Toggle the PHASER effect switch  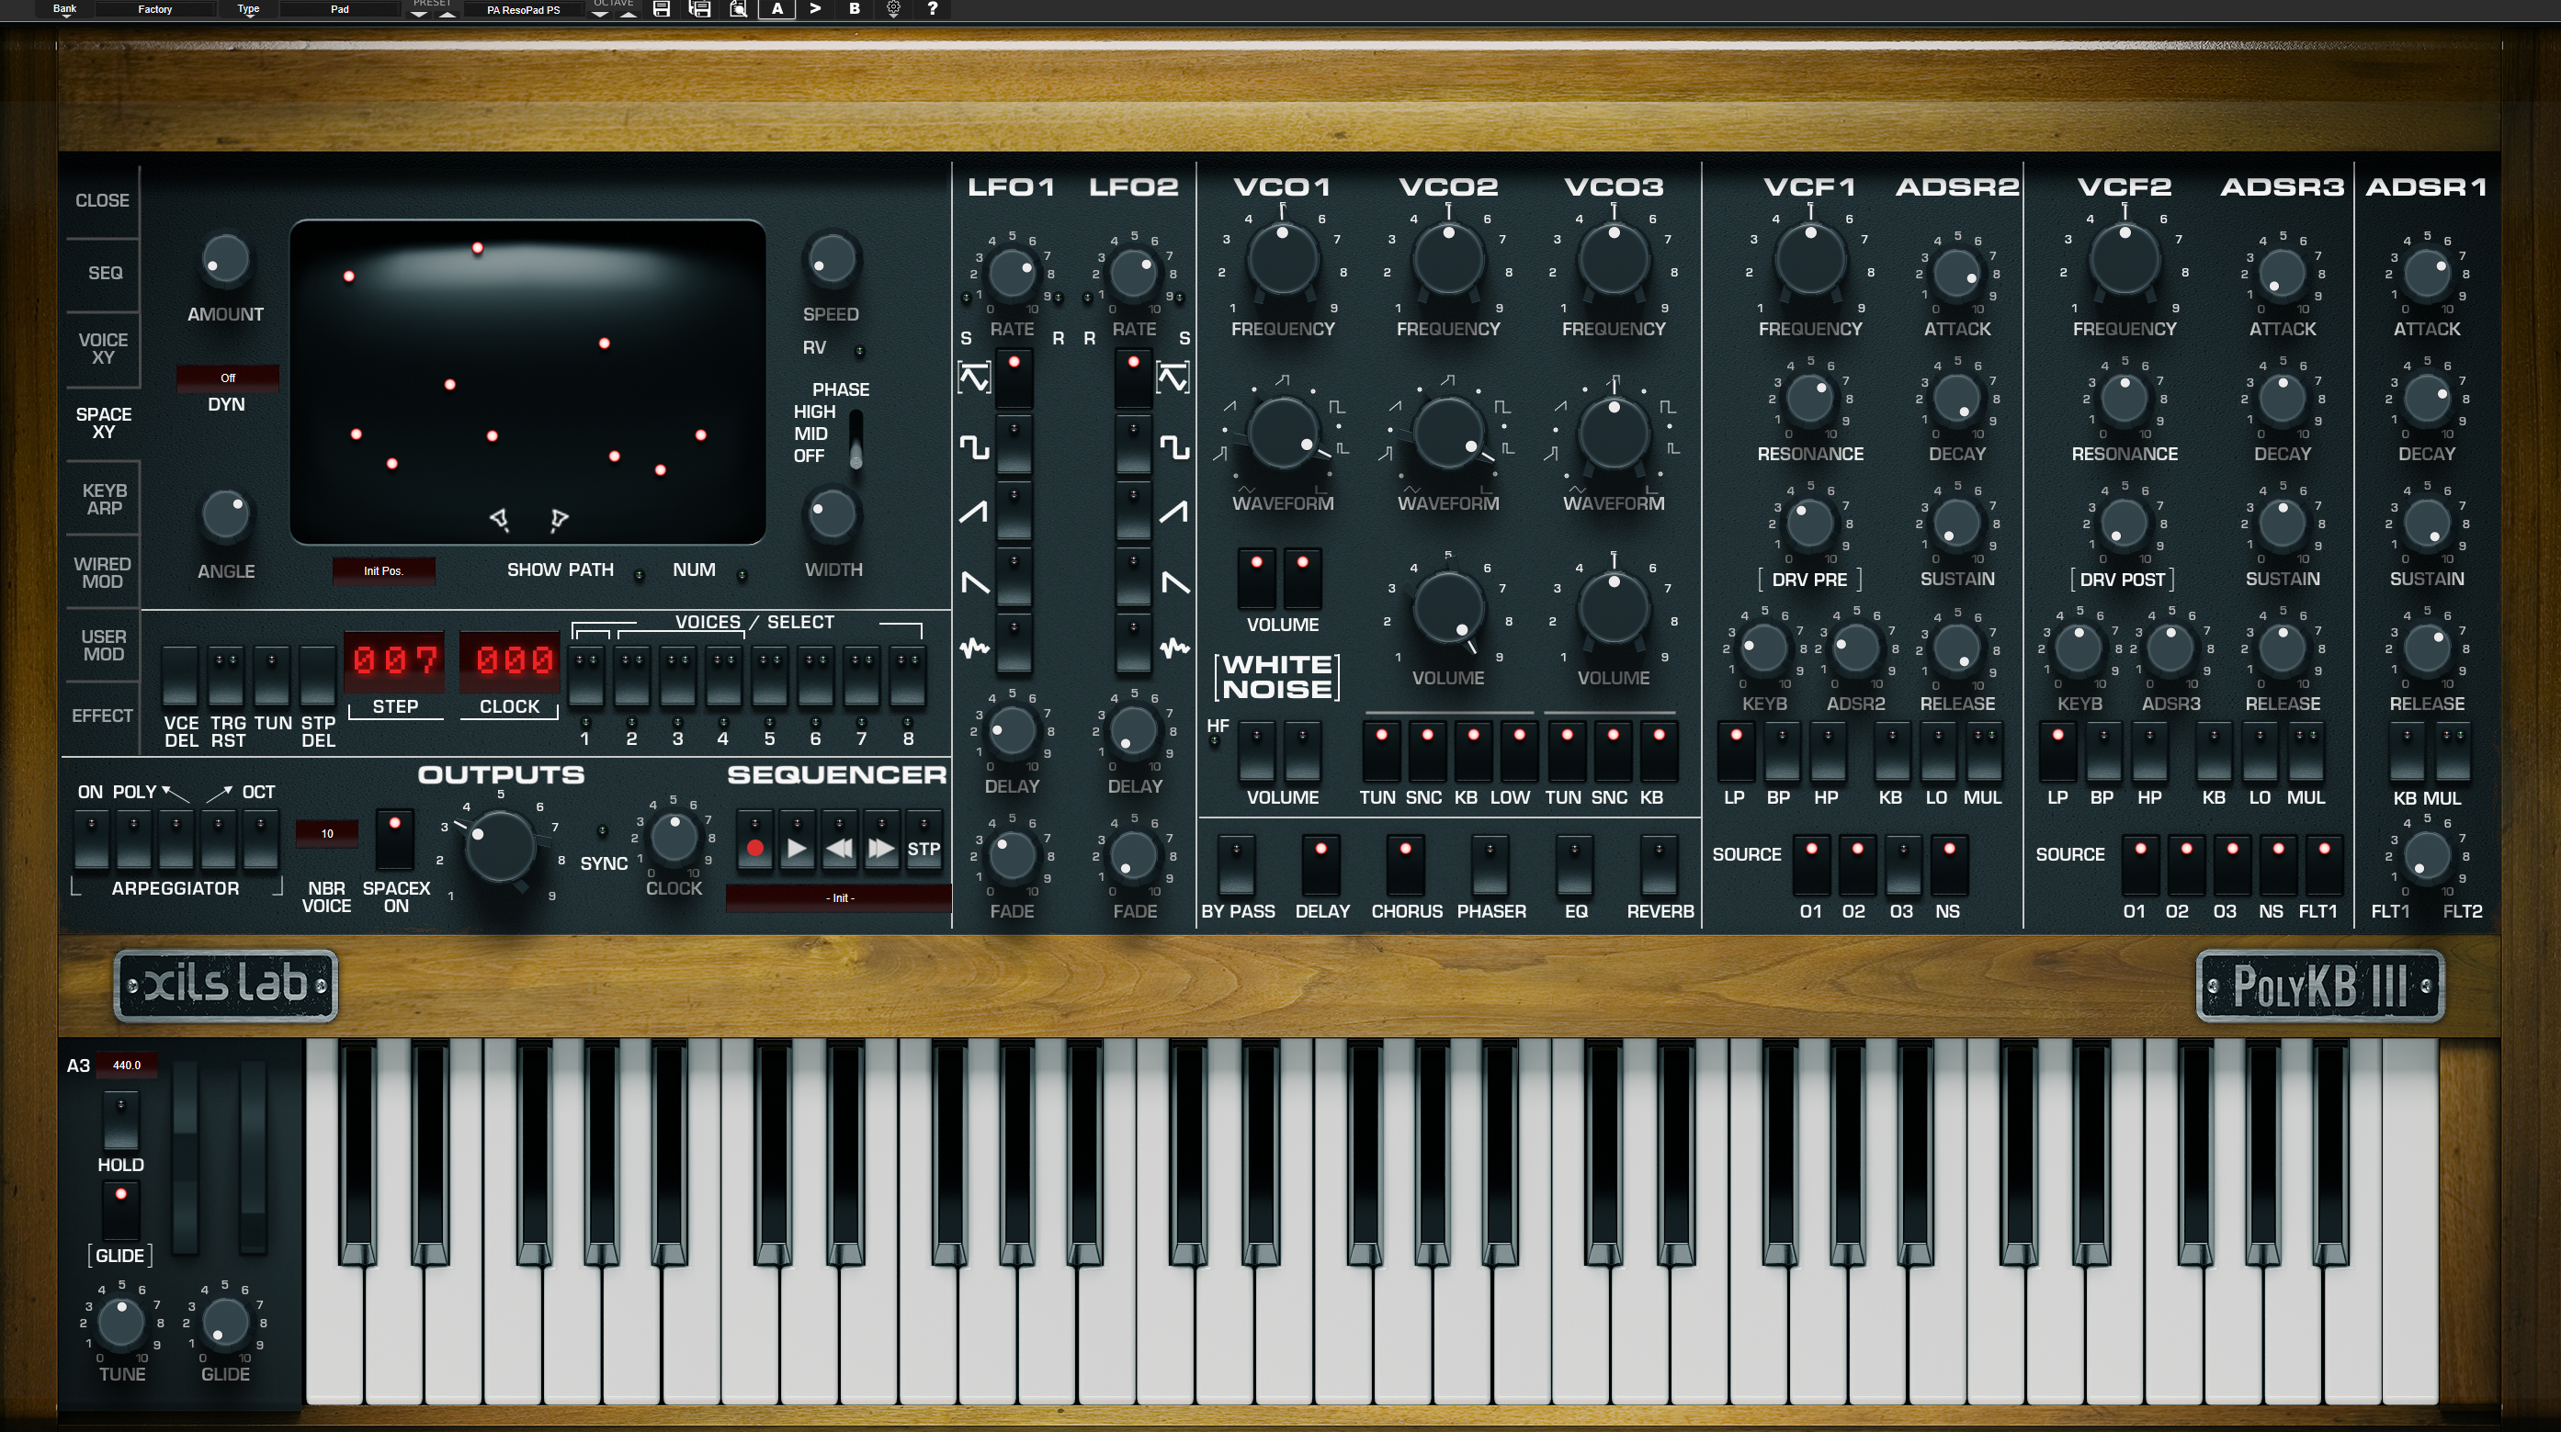[1490, 864]
